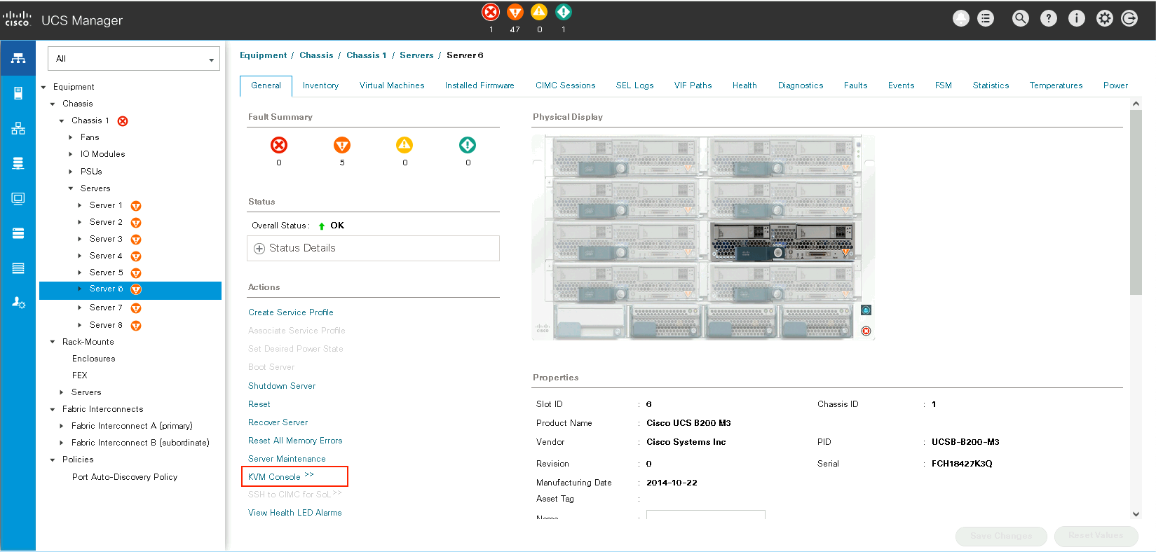The width and height of the screenshot is (1156, 552).
Task: Open the settings gear icon in header
Action: point(1104,19)
